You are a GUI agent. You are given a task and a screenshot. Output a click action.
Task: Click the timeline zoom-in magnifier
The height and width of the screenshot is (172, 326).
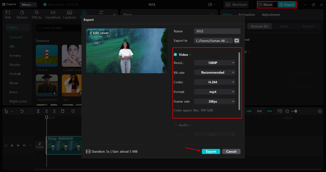tap(320, 111)
